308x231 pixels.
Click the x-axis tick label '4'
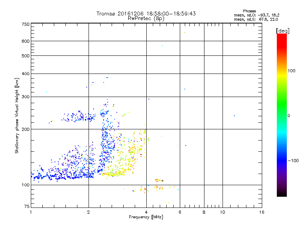click(x=146, y=212)
